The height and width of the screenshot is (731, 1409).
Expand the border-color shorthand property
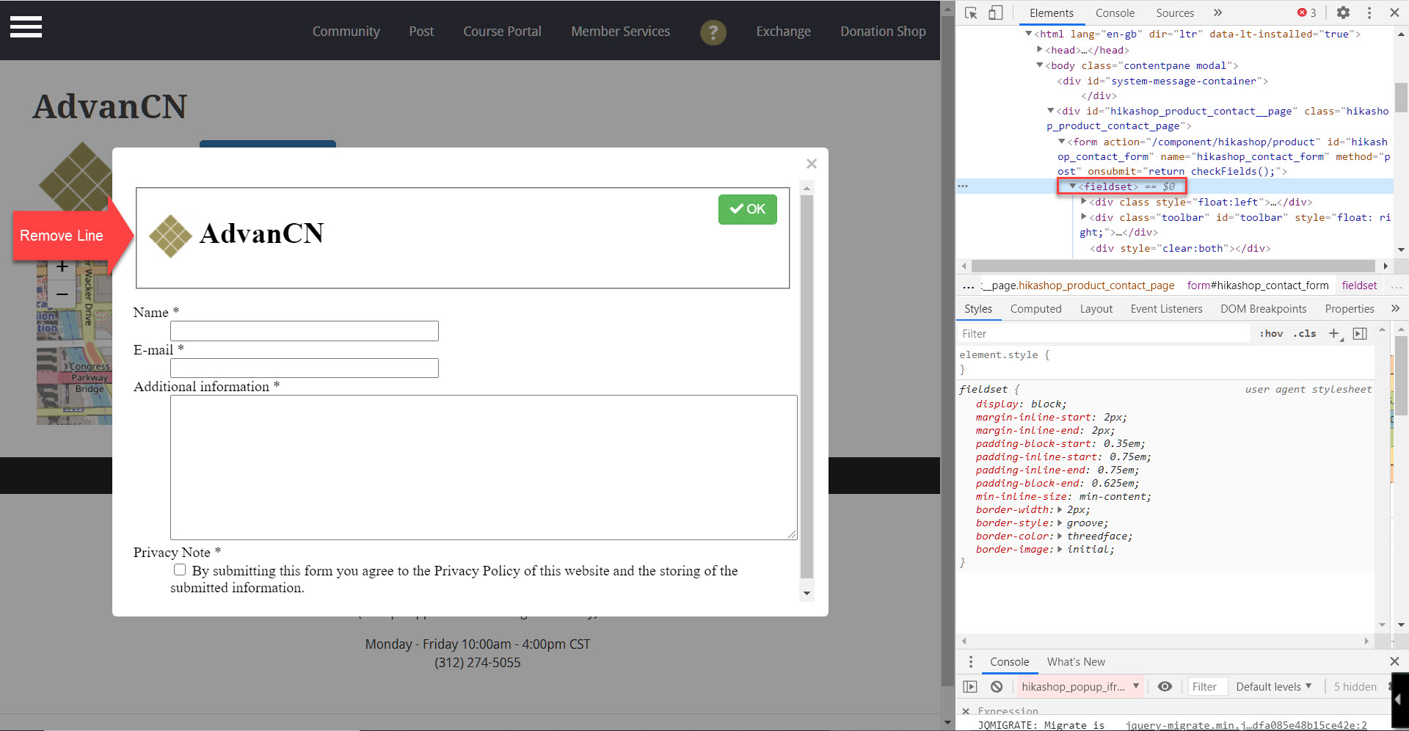click(1060, 536)
